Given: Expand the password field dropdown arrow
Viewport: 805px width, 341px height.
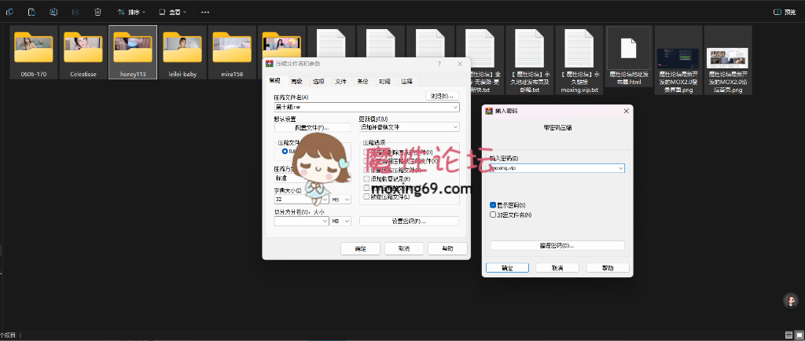Looking at the screenshot, I should point(621,168).
